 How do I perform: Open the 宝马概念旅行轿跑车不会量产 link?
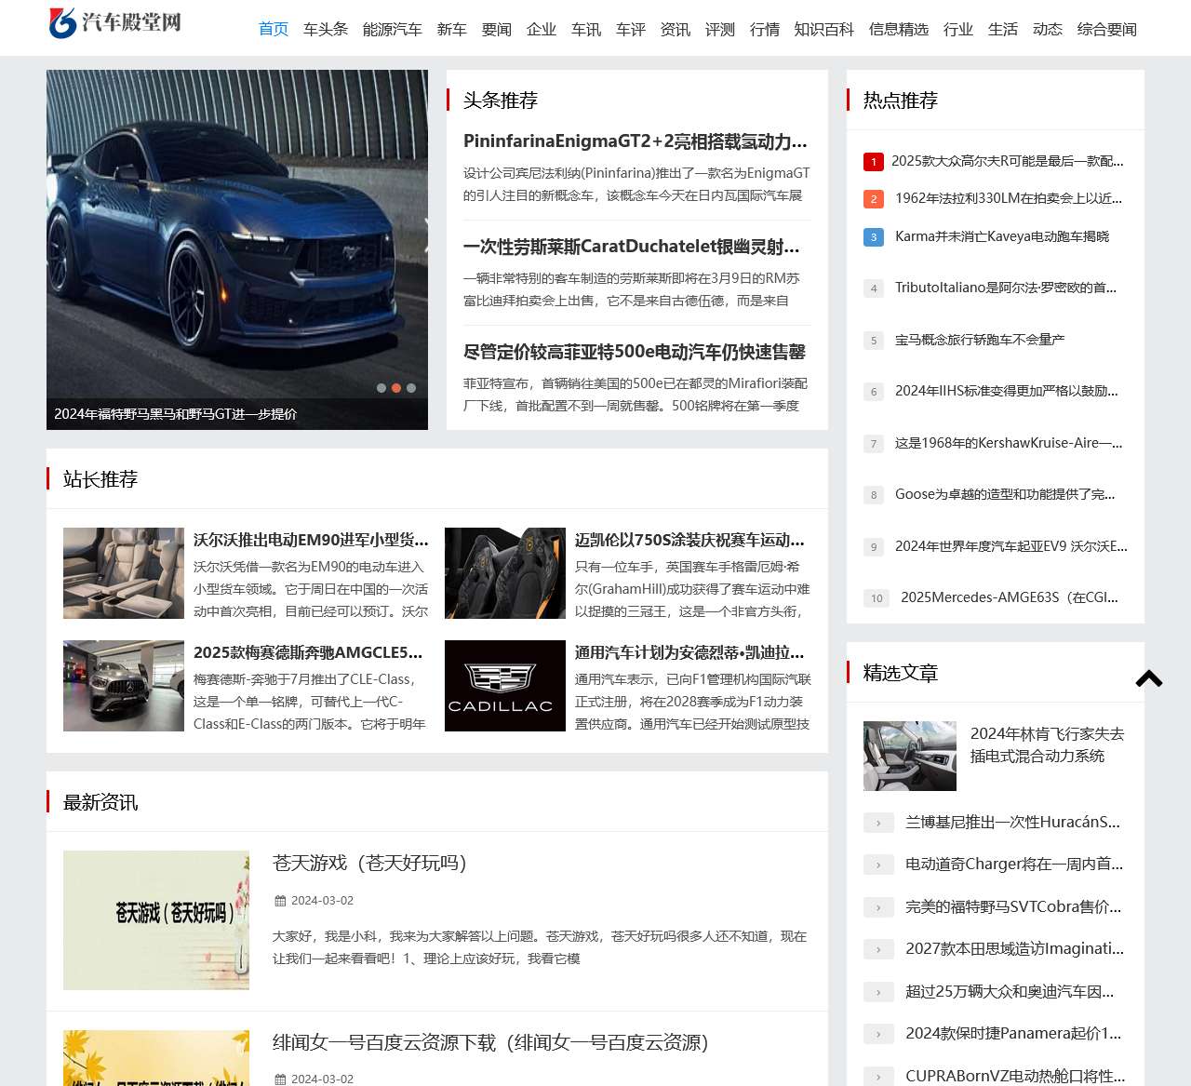tap(979, 340)
